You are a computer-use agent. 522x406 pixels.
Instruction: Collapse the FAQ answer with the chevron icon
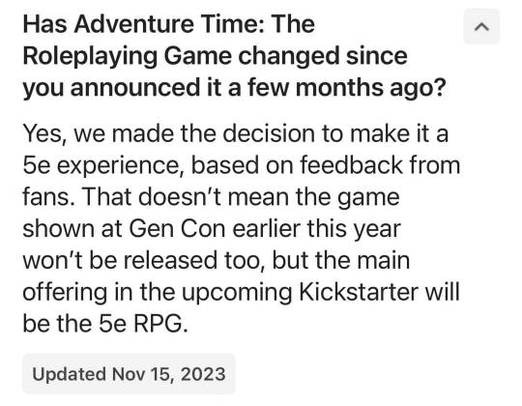pyautogui.click(x=481, y=27)
